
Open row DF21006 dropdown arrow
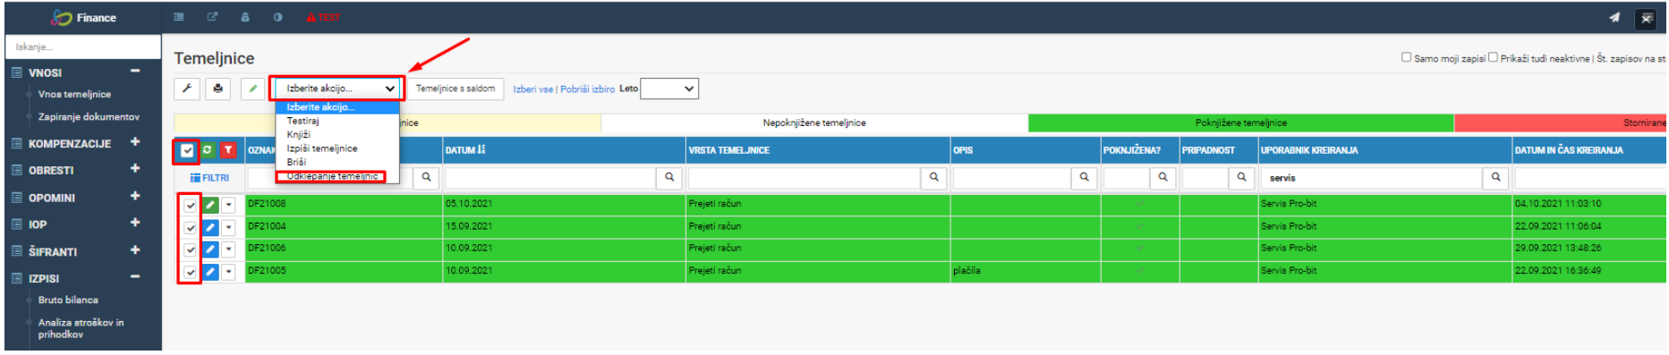coord(229,249)
